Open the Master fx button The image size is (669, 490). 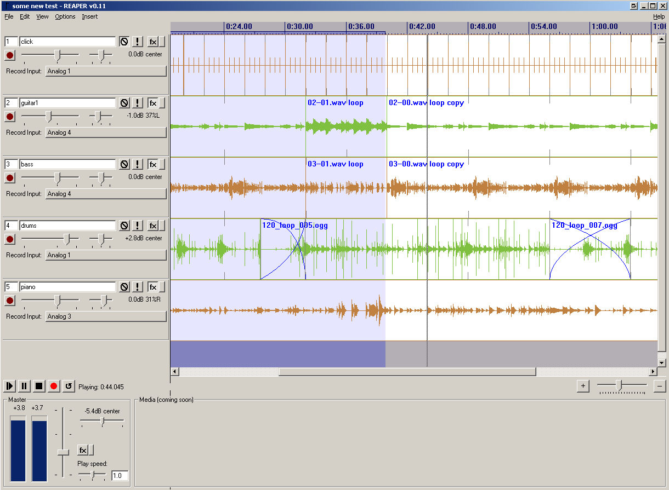point(83,450)
